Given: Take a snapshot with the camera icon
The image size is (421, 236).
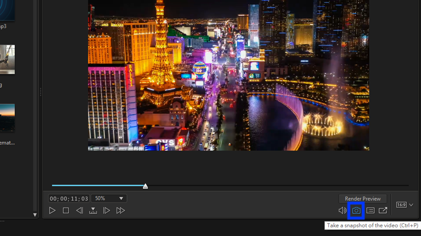Looking at the screenshot, I should [x=356, y=211].
